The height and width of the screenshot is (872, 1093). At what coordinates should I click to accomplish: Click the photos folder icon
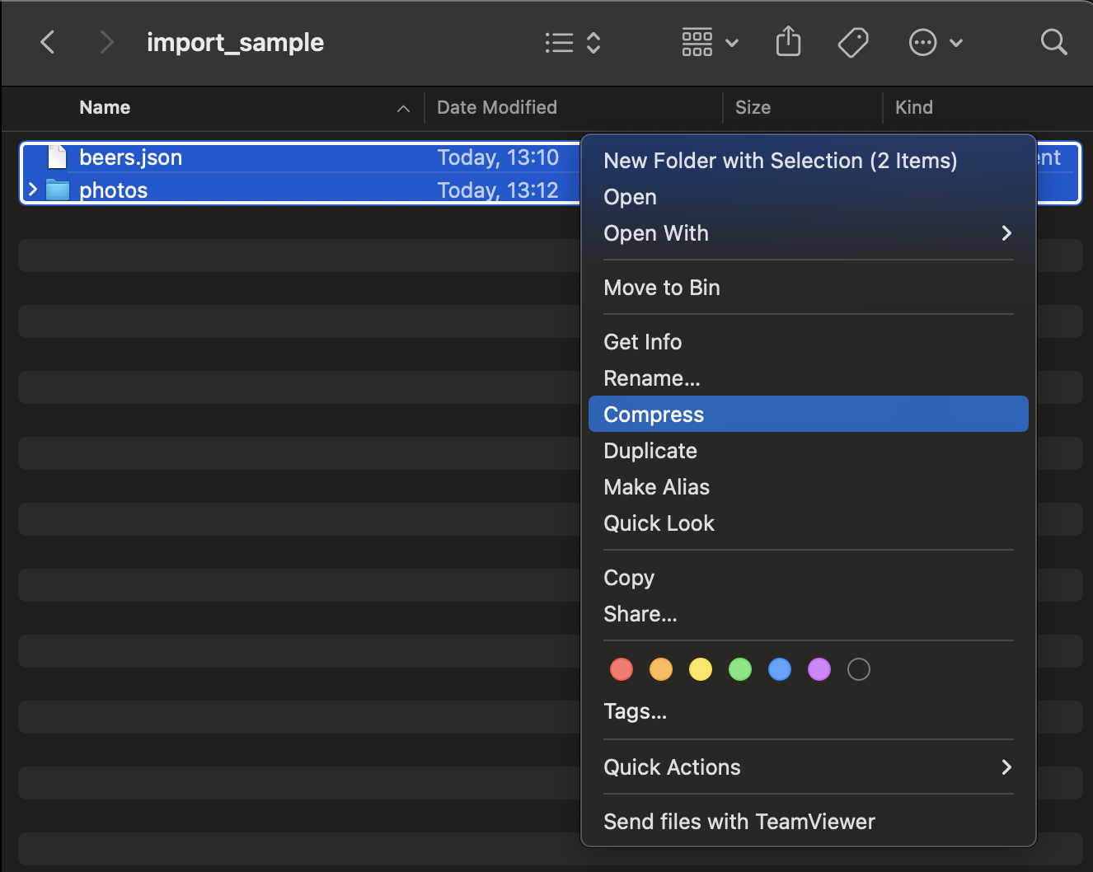coord(57,190)
